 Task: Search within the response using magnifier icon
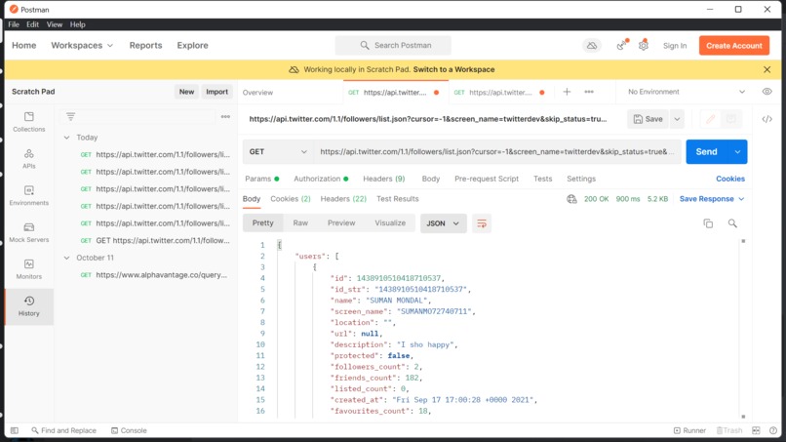tap(732, 223)
